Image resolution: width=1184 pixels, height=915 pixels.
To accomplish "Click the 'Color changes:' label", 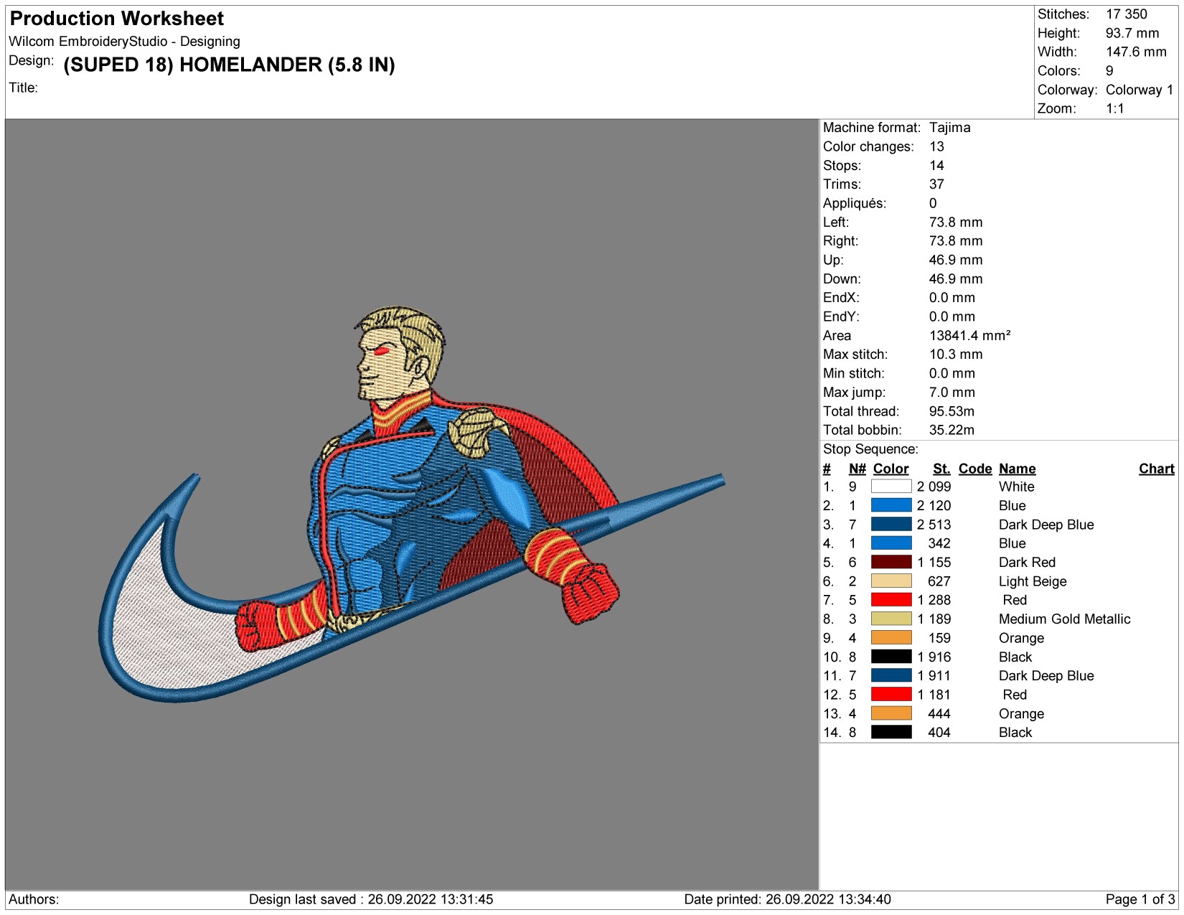I will coord(868,146).
